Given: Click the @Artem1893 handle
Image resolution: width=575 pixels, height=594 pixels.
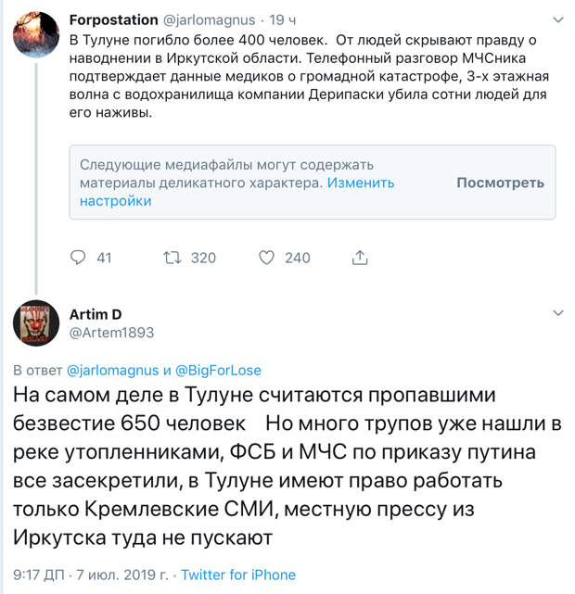Looking at the screenshot, I should [112, 333].
